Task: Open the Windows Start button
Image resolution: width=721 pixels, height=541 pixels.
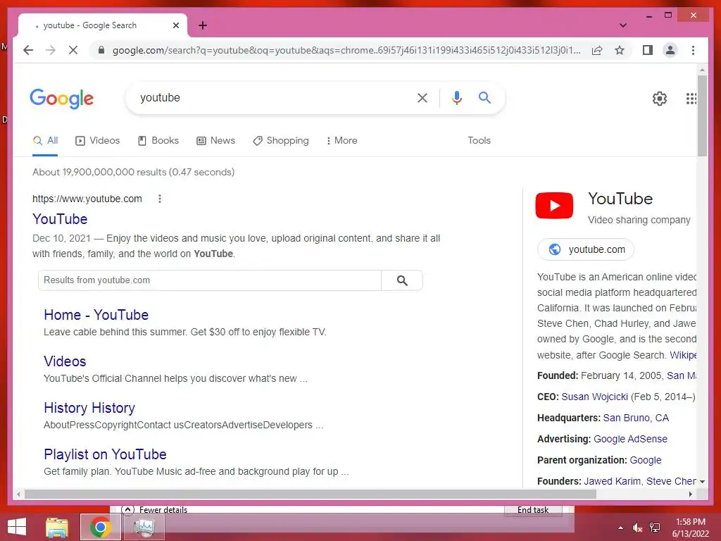Action: (17, 527)
